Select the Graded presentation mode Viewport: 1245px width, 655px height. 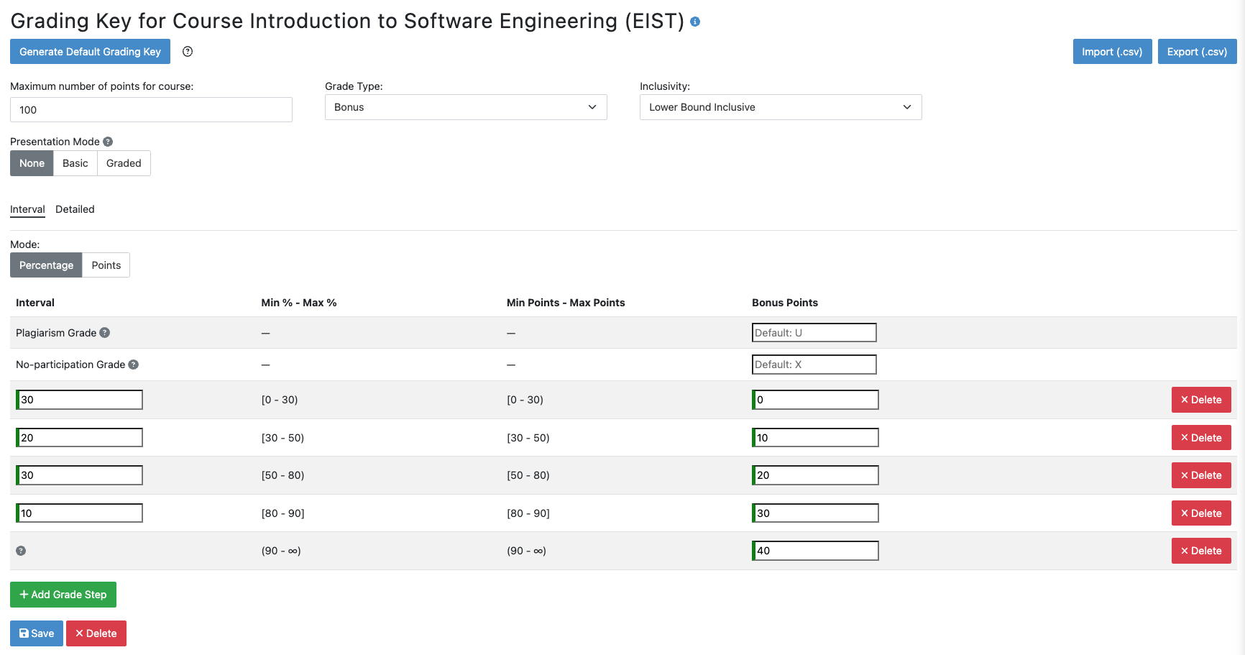[x=124, y=163]
